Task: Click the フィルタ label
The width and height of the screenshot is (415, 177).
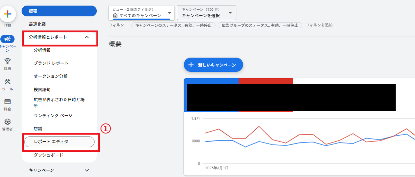Action: tap(116, 25)
